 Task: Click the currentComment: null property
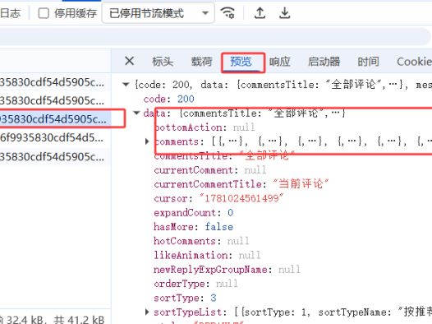[210, 170]
